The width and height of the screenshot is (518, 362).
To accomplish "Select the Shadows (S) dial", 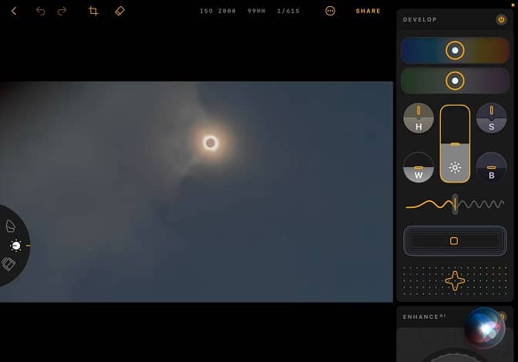I will point(491,118).
